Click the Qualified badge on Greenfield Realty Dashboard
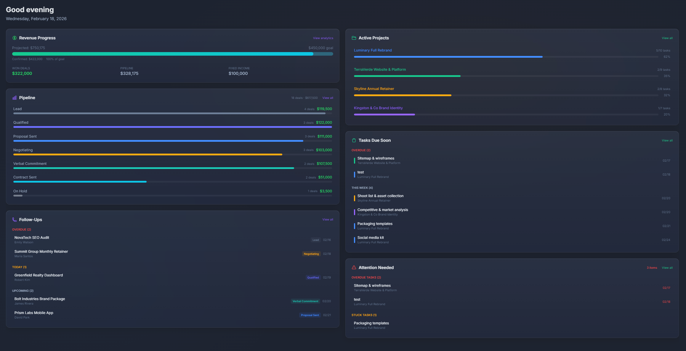The image size is (686, 351). (313, 277)
